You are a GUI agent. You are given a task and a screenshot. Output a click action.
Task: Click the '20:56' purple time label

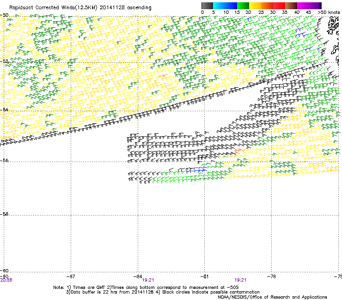point(6,280)
